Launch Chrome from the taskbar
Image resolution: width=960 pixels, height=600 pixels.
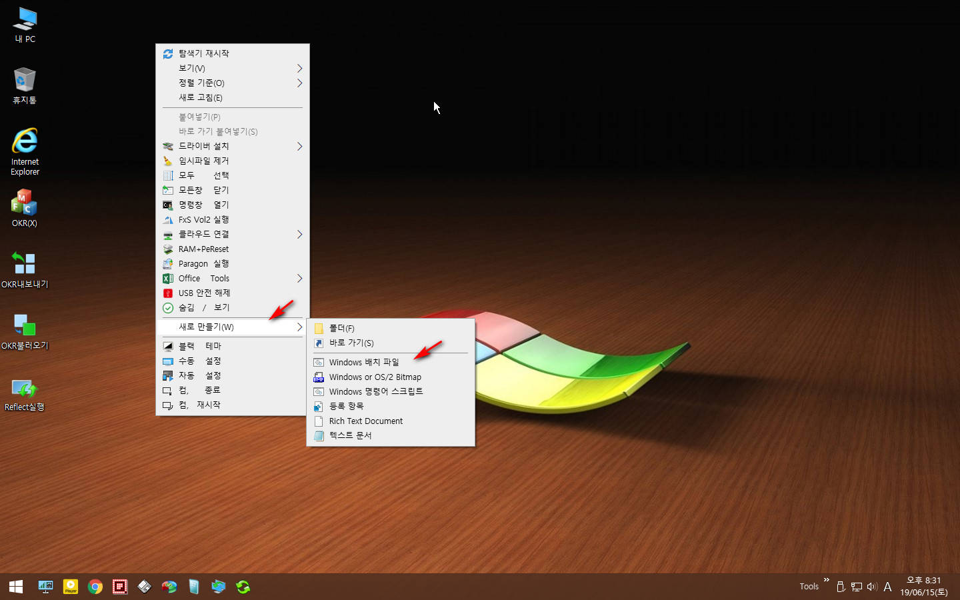point(95,587)
